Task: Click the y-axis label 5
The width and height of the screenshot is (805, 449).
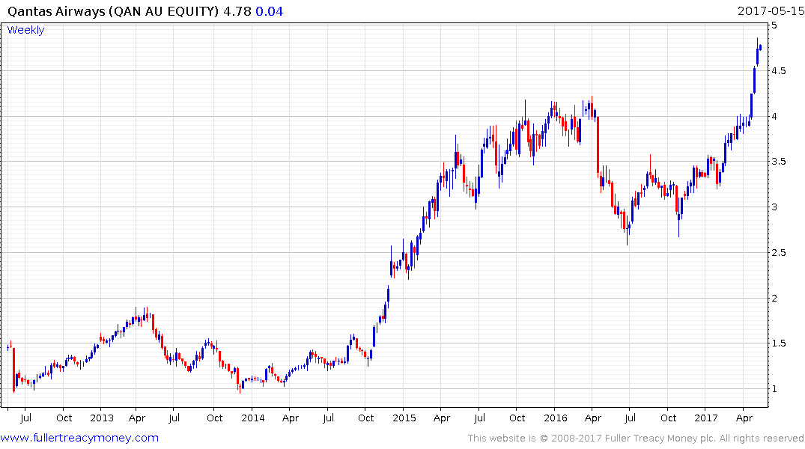Action: 774,25
